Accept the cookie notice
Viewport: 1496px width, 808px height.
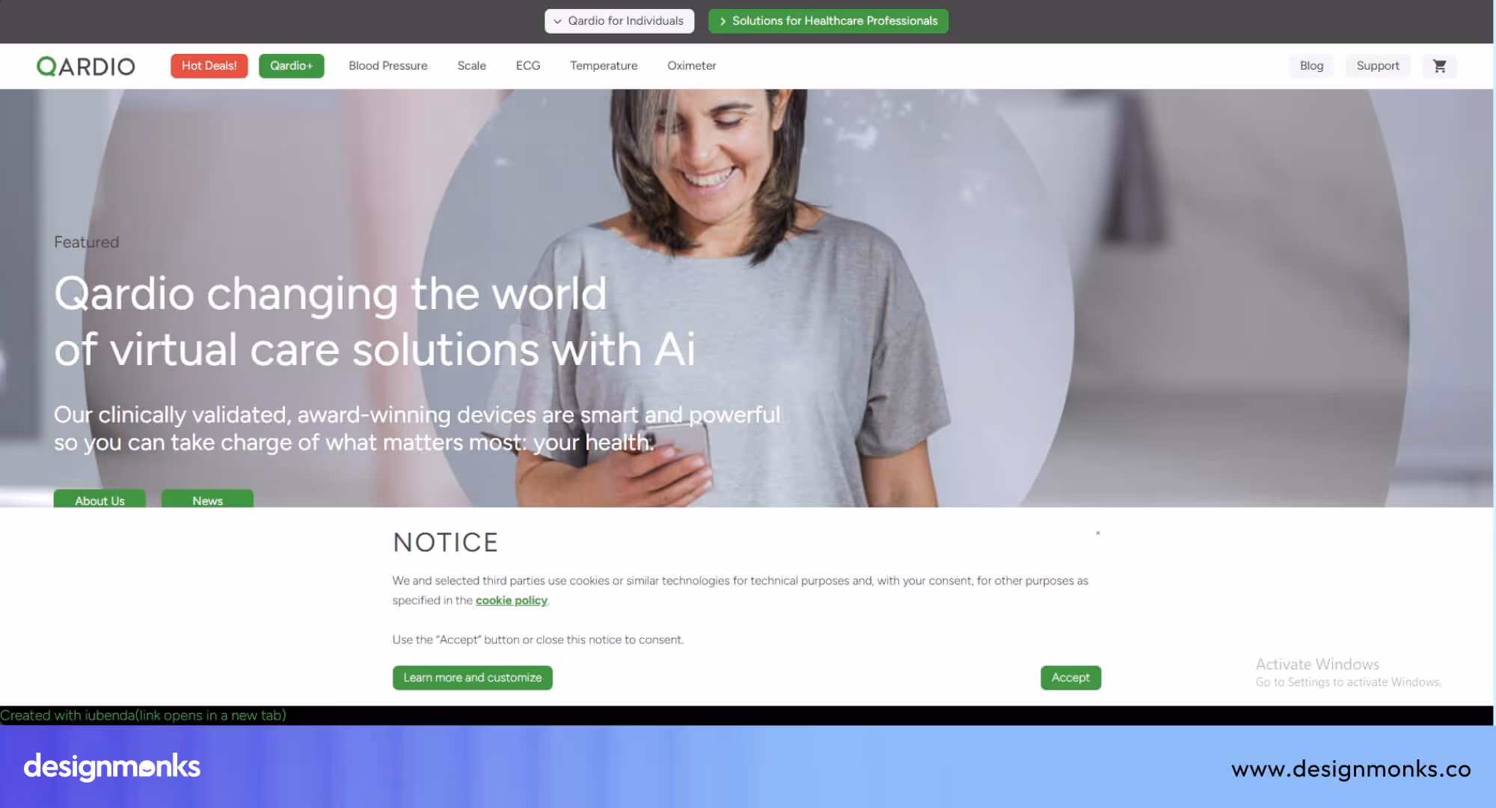1070,678
